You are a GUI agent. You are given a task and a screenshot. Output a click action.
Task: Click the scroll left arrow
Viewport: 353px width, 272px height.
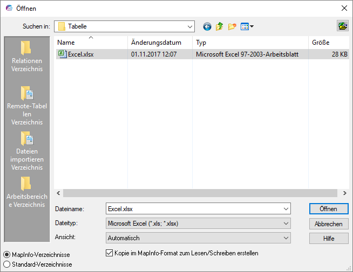click(x=58, y=193)
